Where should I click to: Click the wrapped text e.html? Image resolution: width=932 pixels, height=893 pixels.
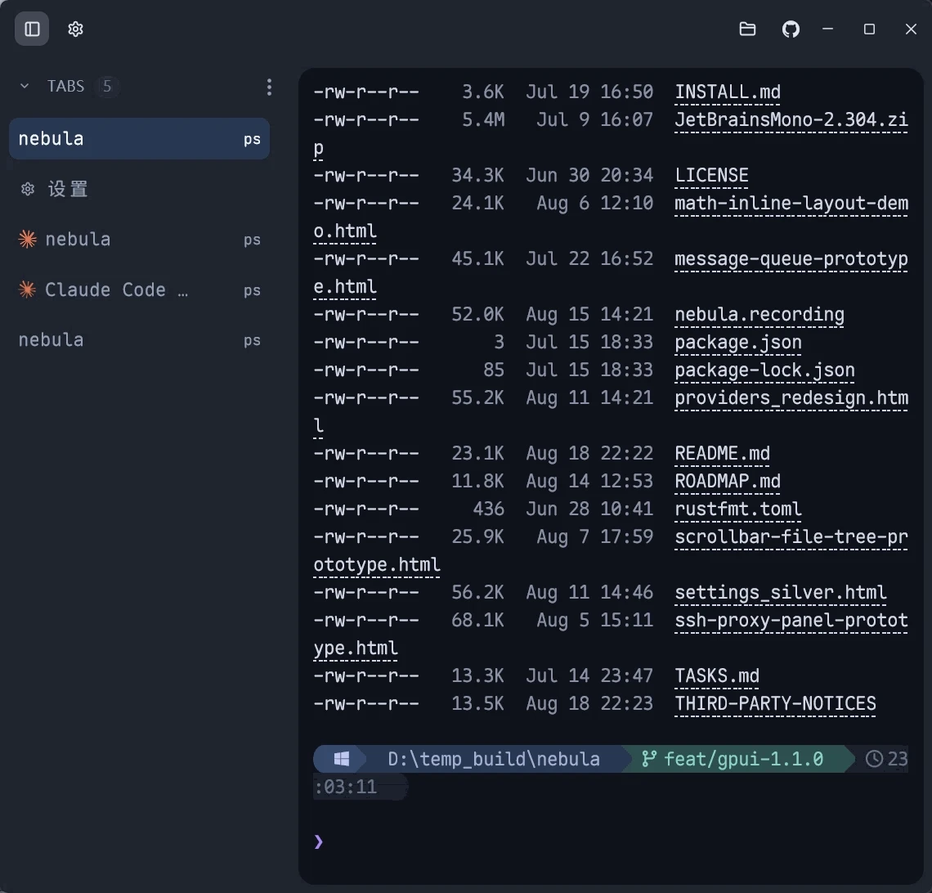[x=345, y=287]
